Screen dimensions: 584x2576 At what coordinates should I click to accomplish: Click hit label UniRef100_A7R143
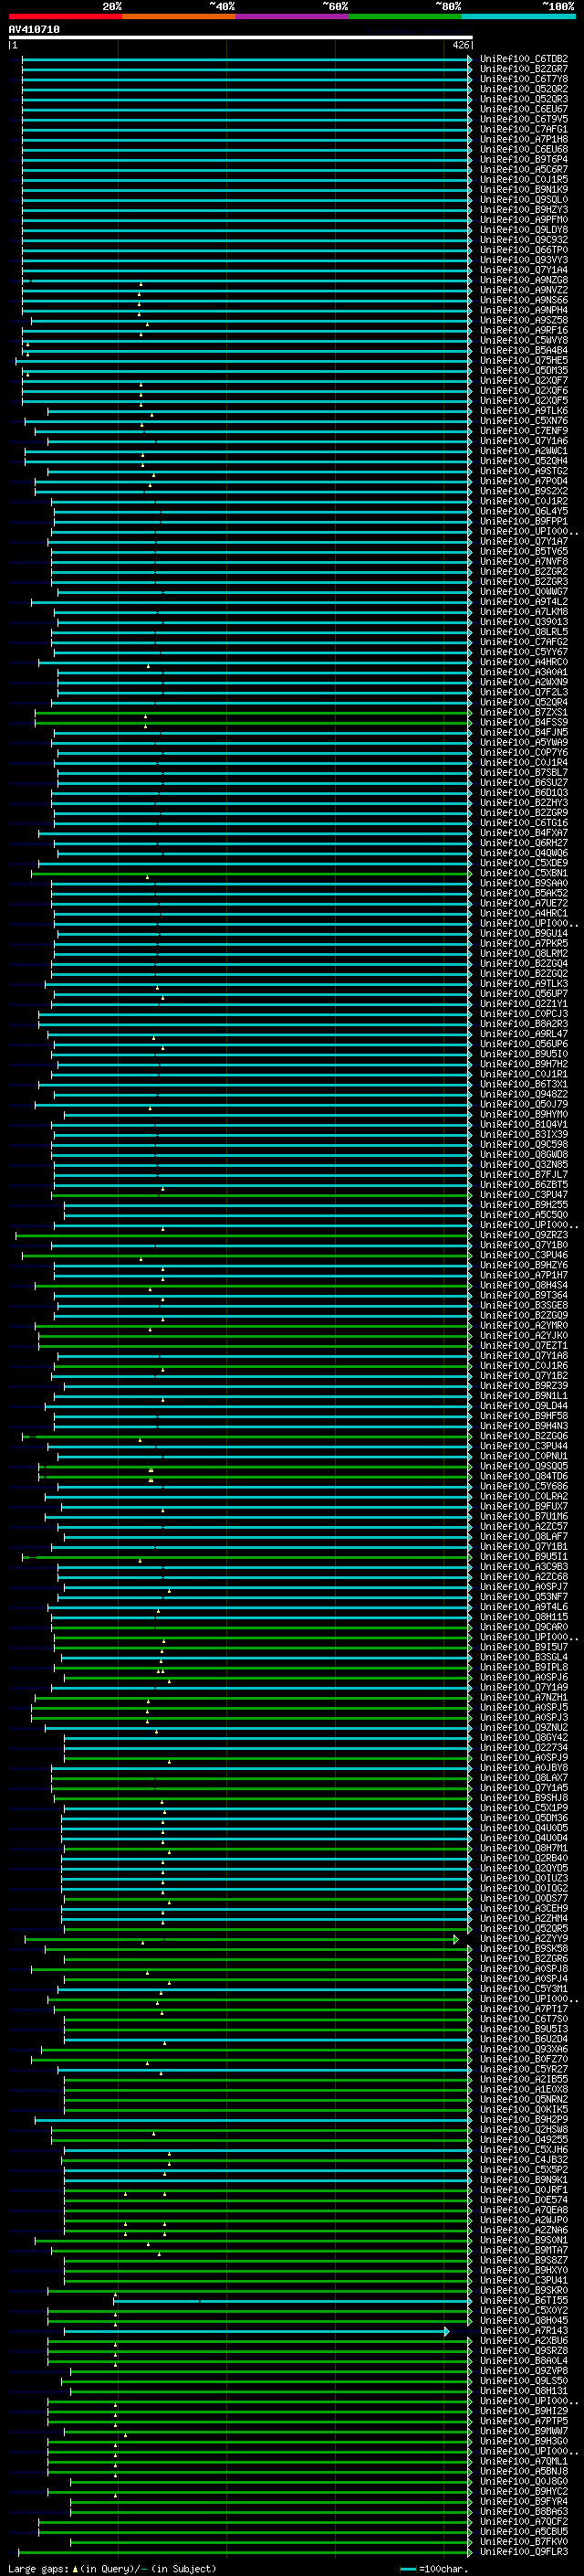(x=524, y=2331)
